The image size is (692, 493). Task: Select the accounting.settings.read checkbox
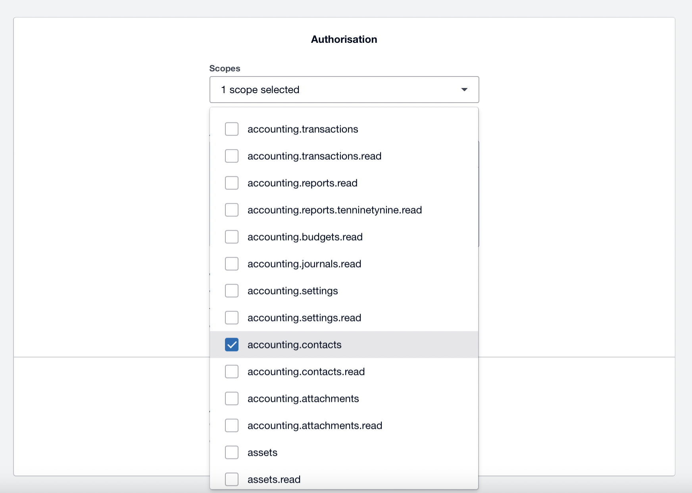232,318
